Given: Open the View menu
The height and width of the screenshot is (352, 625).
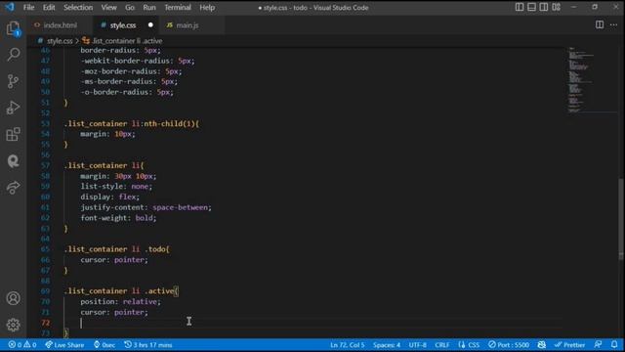Looking at the screenshot, I should click(x=108, y=7).
